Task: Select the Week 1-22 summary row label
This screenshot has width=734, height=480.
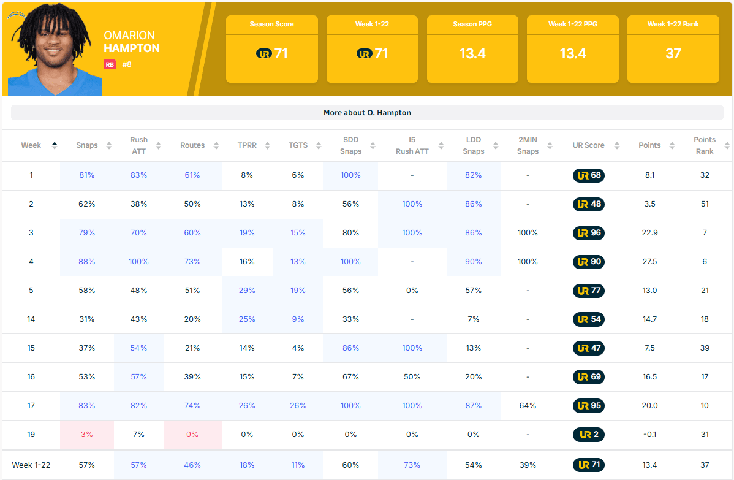Action: pos(31,465)
